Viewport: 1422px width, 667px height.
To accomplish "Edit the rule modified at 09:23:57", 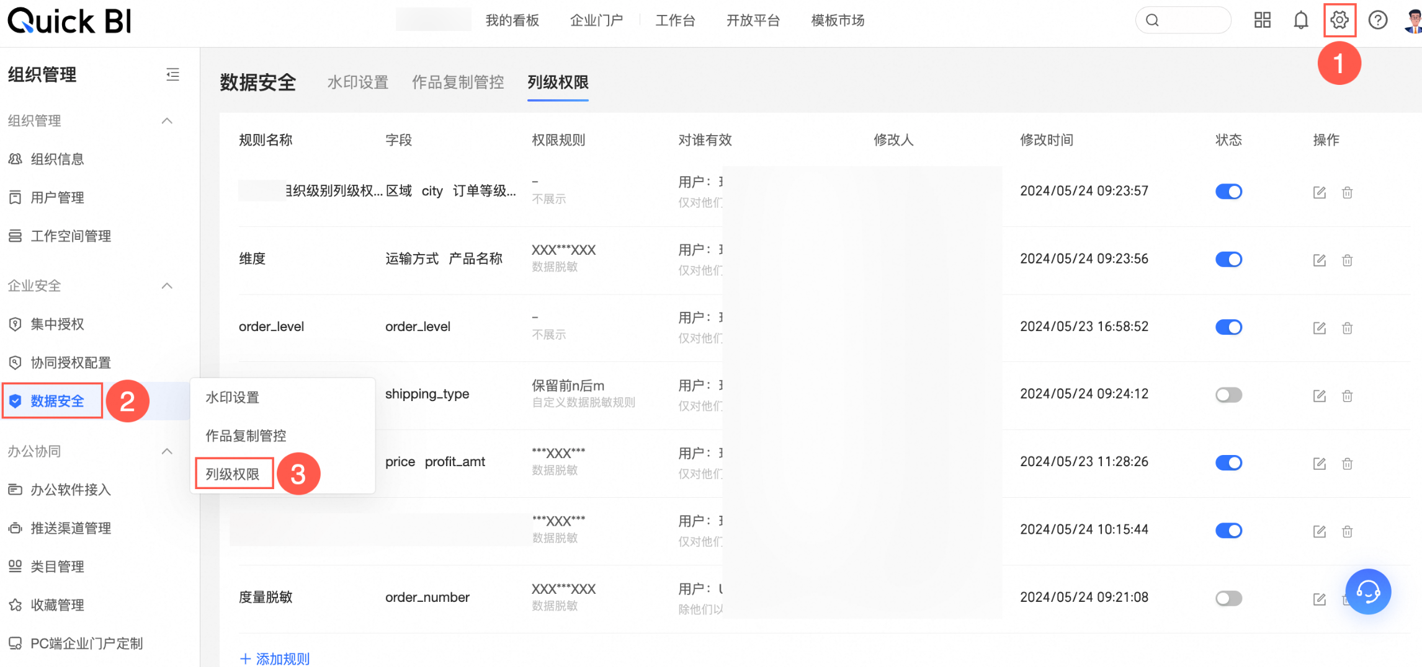I will (x=1320, y=192).
